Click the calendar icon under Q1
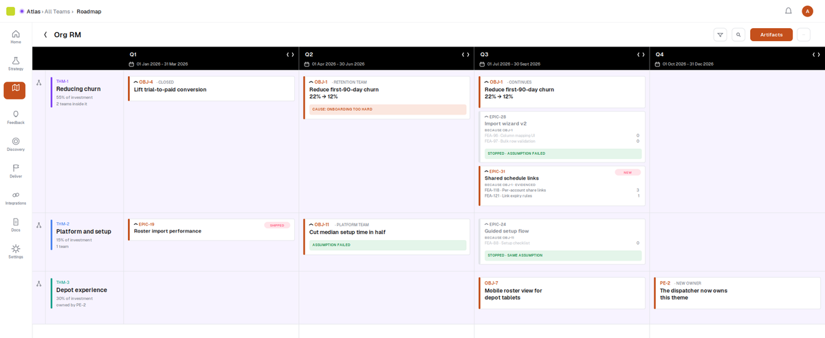The height and width of the screenshot is (338, 825). point(131,64)
